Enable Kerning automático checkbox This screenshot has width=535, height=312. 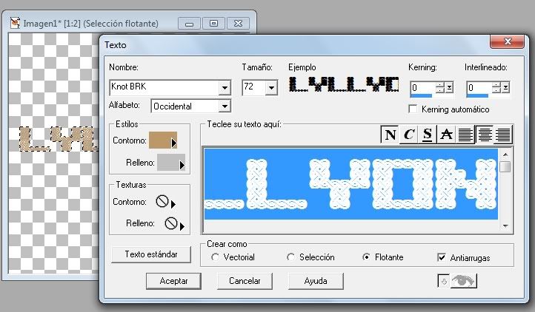(x=413, y=109)
